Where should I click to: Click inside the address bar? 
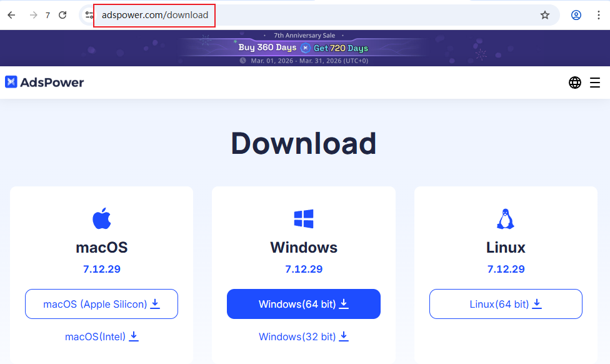154,15
